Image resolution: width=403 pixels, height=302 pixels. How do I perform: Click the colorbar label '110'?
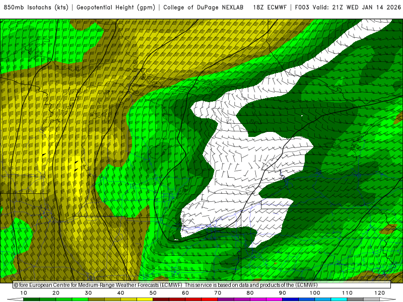click(x=347, y=293)
